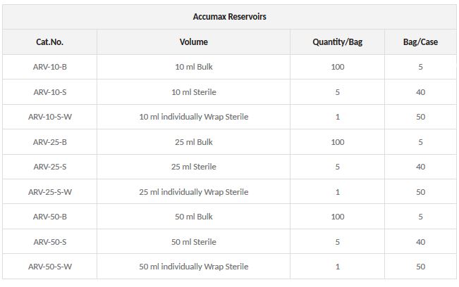The image size is (459, 287).
Task: Click the ARV-25-B catalog cell
Action: 50,142
